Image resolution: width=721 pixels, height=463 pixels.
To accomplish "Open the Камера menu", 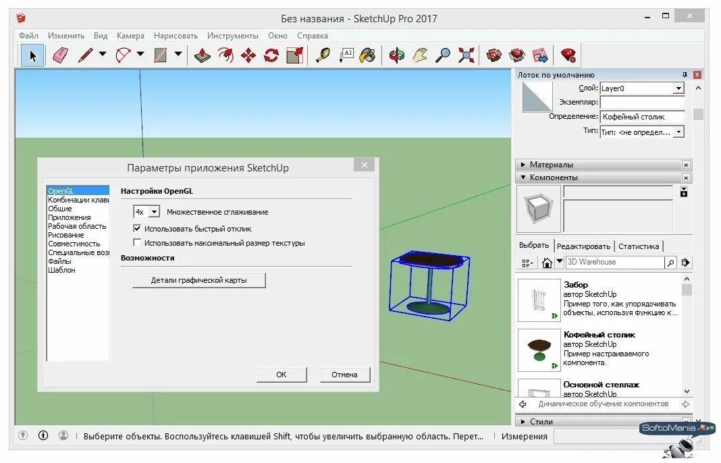I will (x=130, y=35).
